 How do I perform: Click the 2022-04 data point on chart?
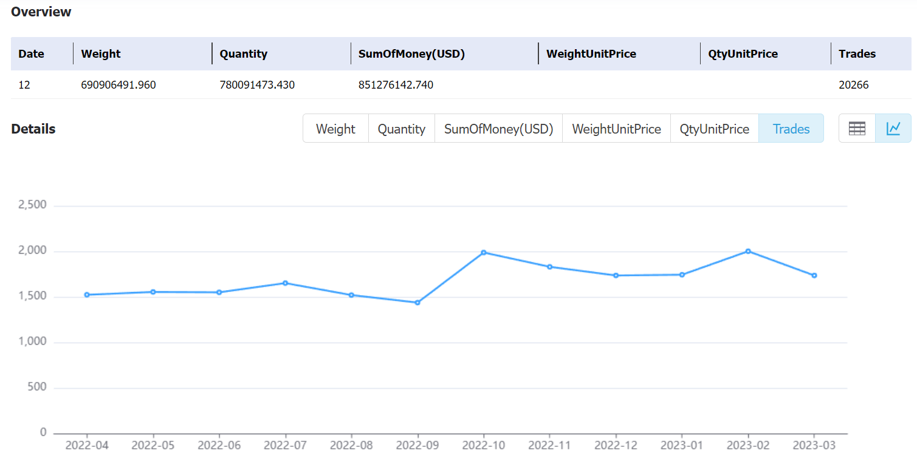pyautogui.click(x=87, y=295)
